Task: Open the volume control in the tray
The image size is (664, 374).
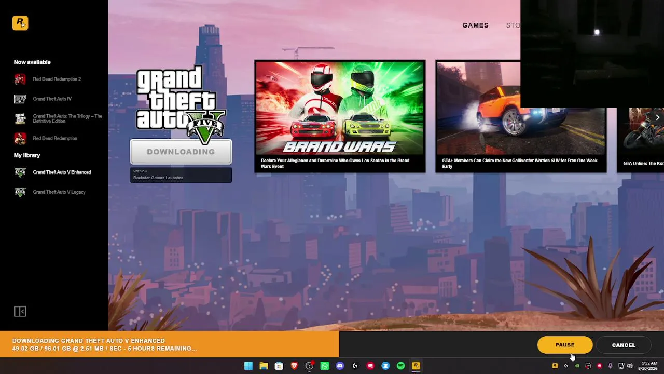Action: pyautogui.click(x=630, y=366)
